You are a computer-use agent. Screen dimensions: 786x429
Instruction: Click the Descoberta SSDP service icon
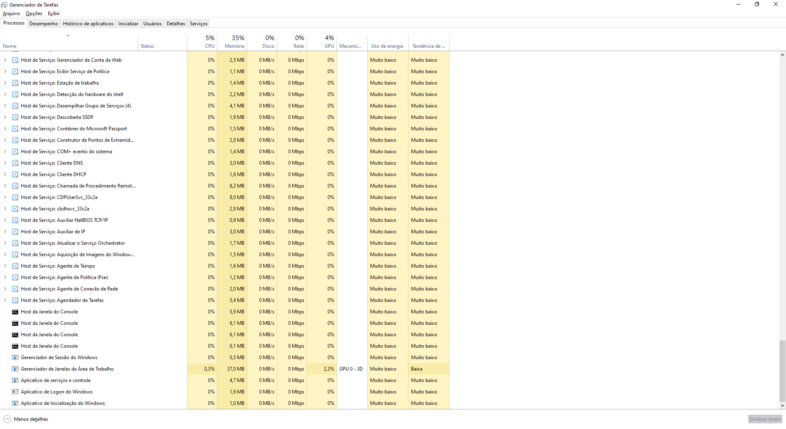tap(15, 117)
